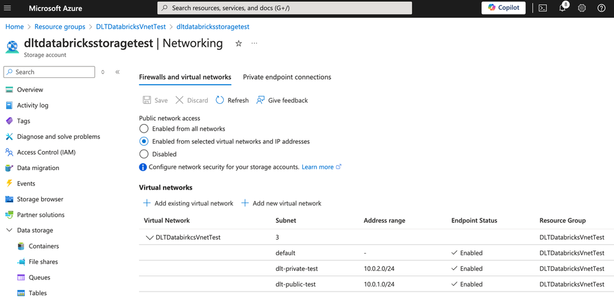614x302 pixels.
Task: Click the Learn more external link icon
Action: coord(339,166)
